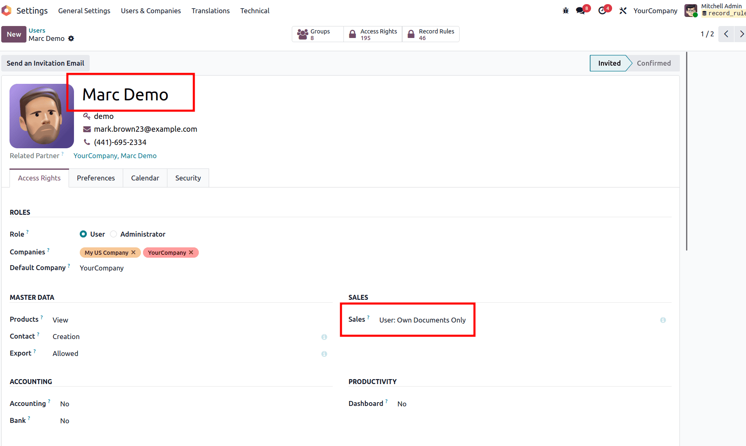Open the conversations chat icon
This screenshot has width=746, height=446.
(x=581, y=11)
